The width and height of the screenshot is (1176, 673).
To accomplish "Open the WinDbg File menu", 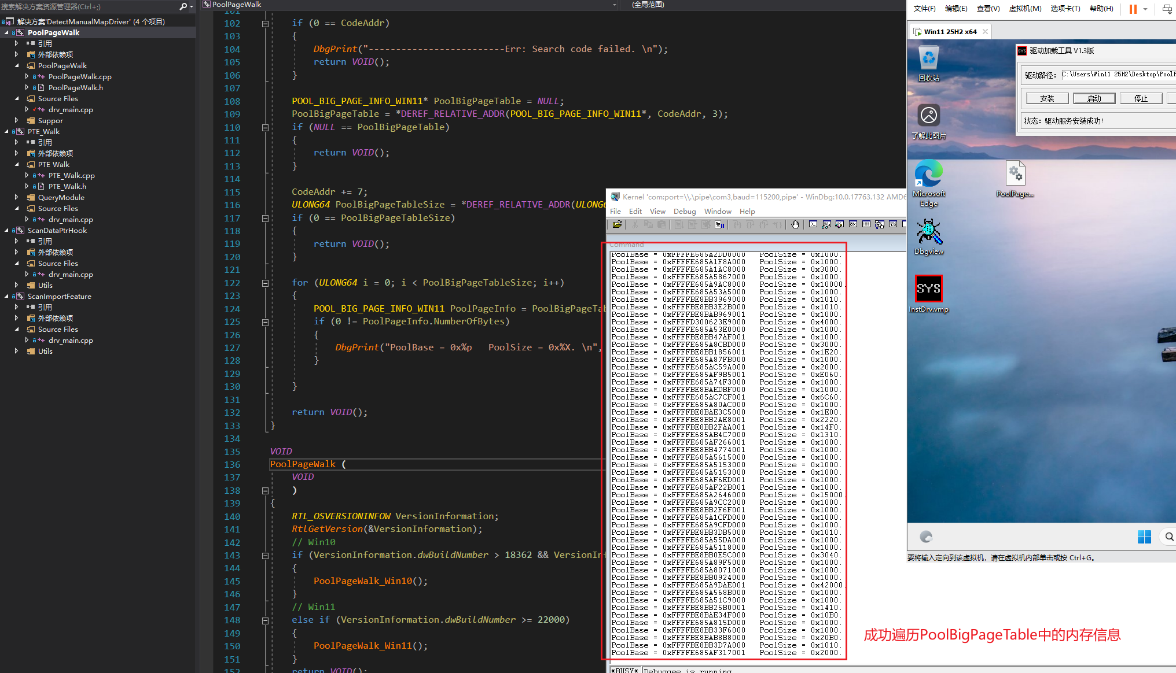I will coord(615,212).
